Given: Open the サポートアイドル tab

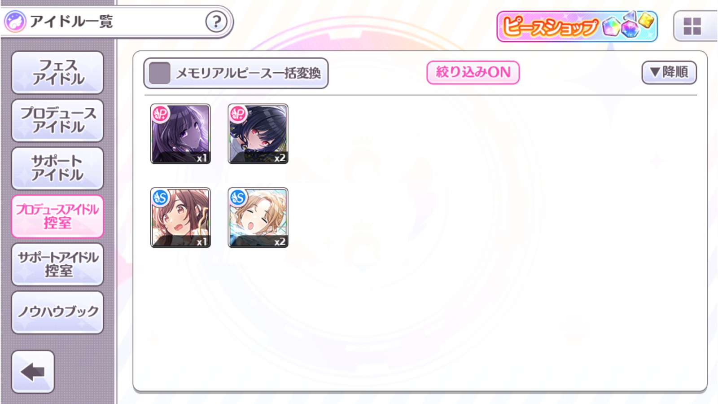Looking at the screenshot, I should (x=57, y=168).
